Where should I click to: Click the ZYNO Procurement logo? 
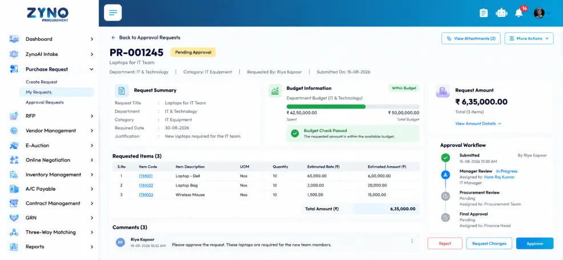click(47, 14)
